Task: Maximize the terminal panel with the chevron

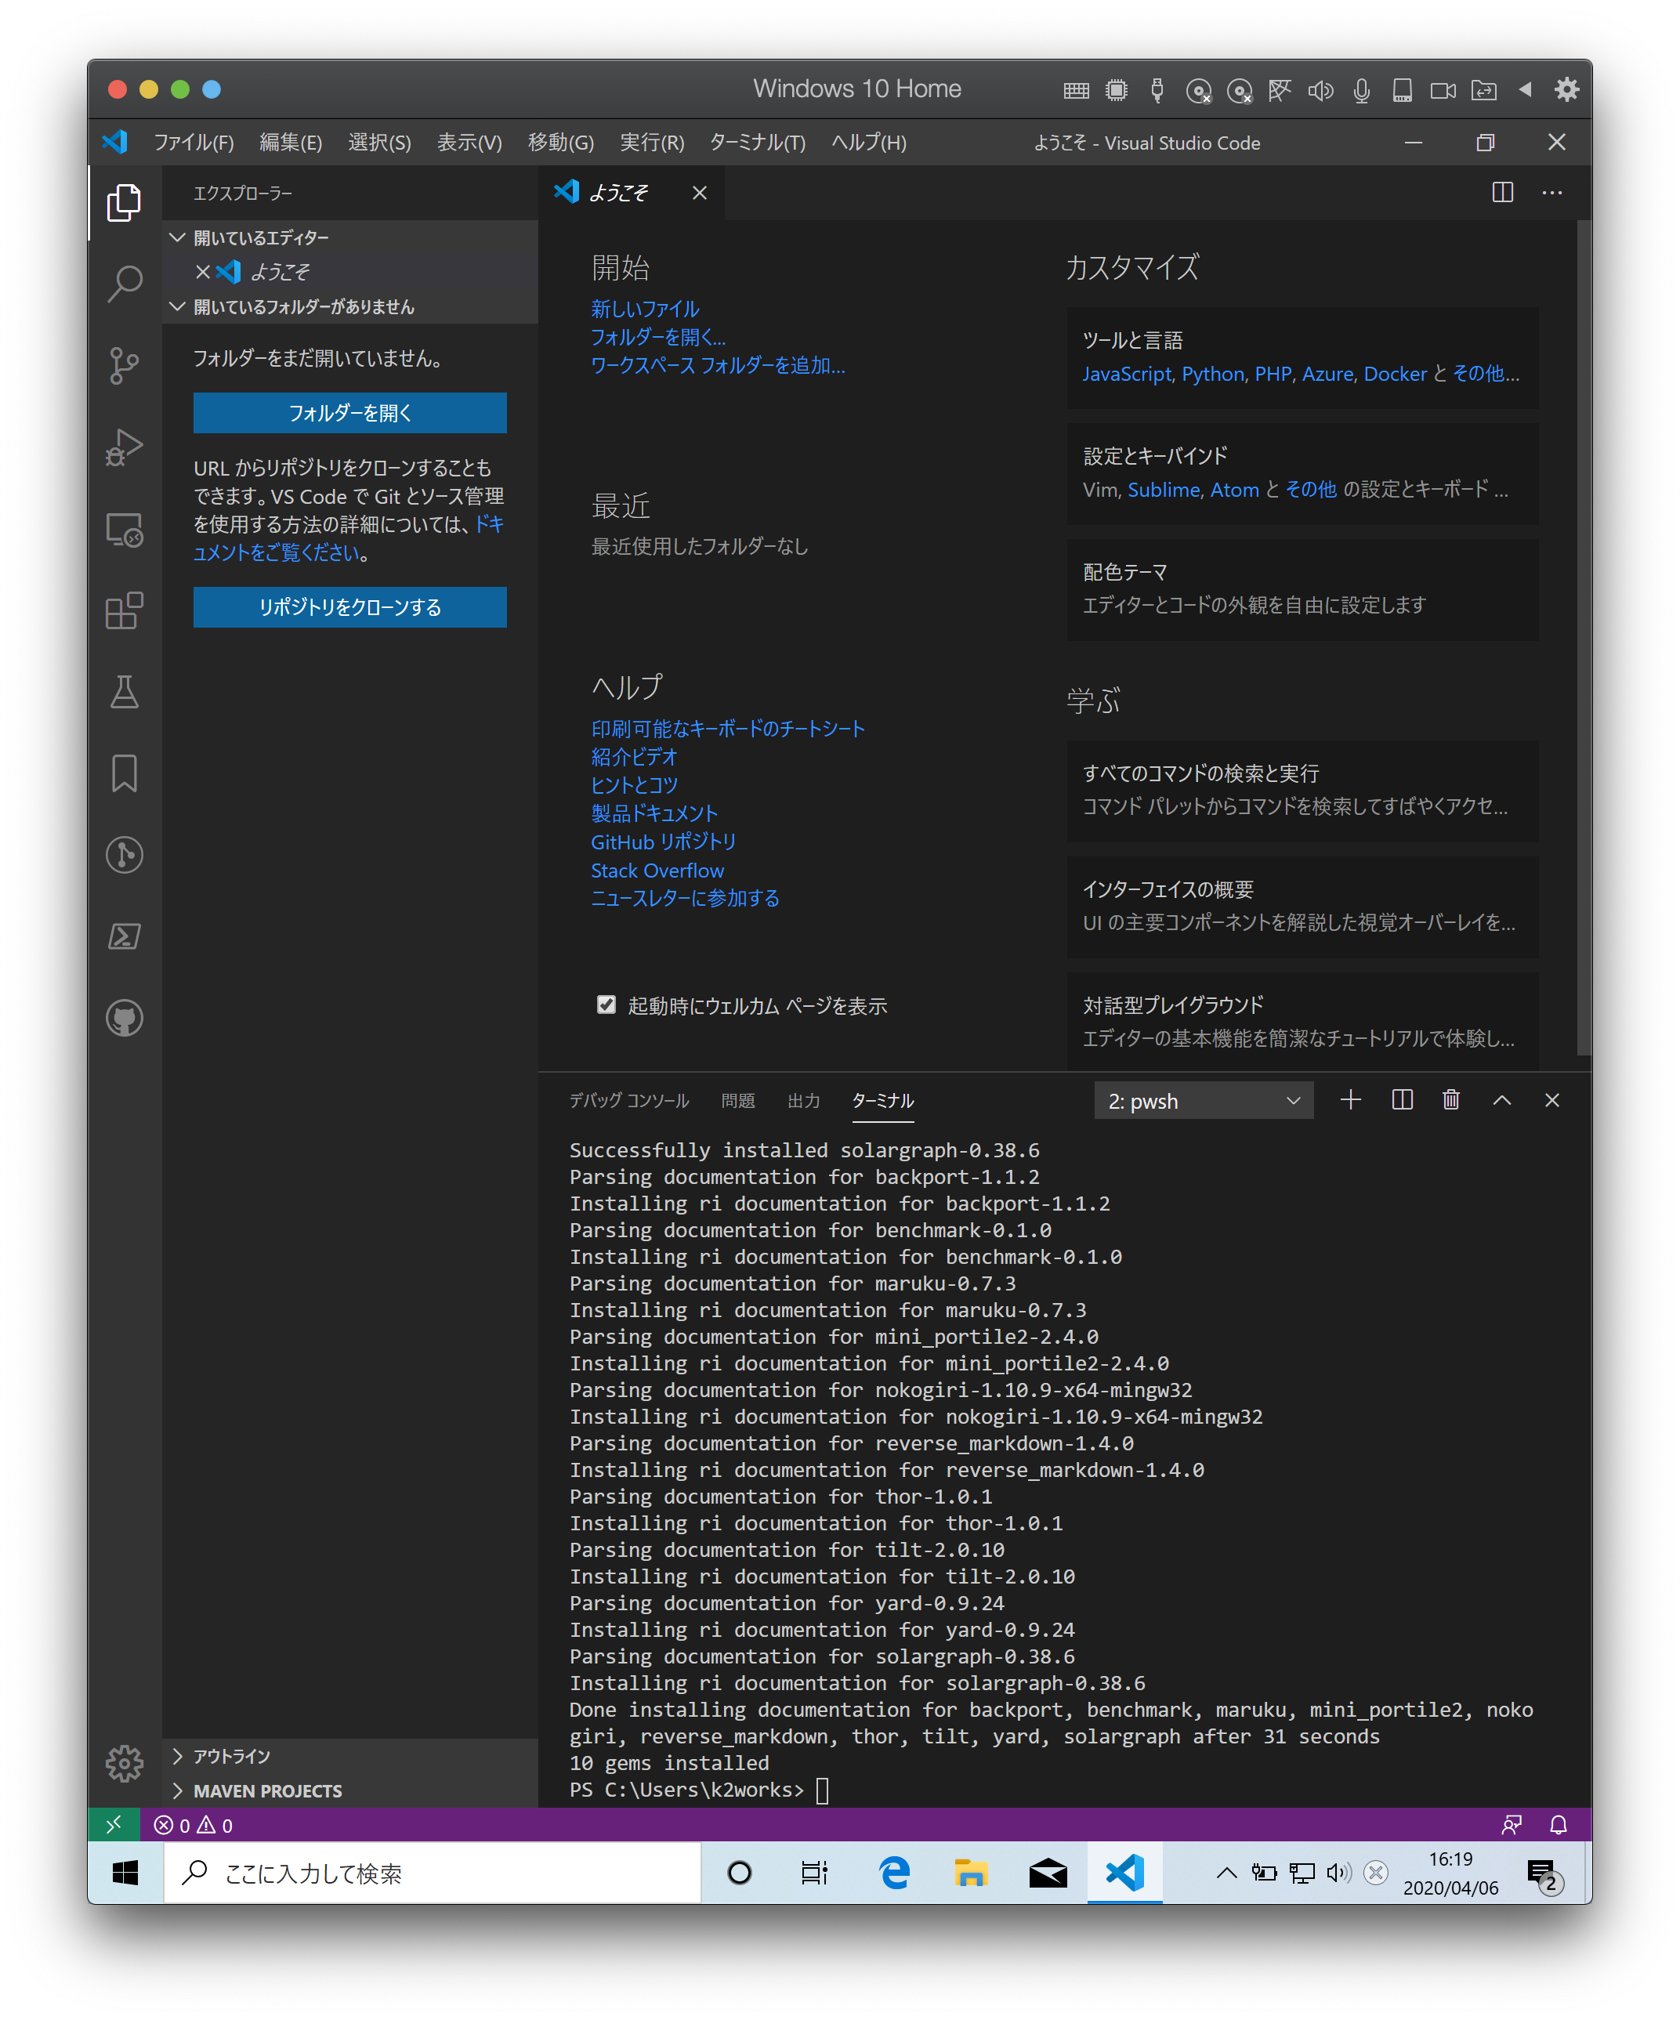Action: (x=1502, y=1099)
